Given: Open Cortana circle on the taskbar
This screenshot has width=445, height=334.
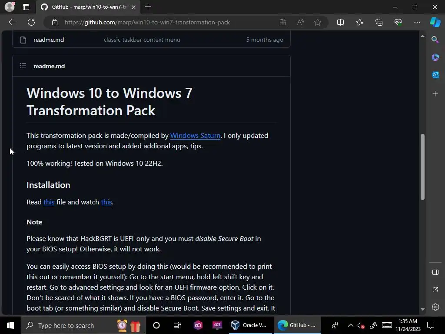Looking at the screenshot, I should tap(156, 325).
